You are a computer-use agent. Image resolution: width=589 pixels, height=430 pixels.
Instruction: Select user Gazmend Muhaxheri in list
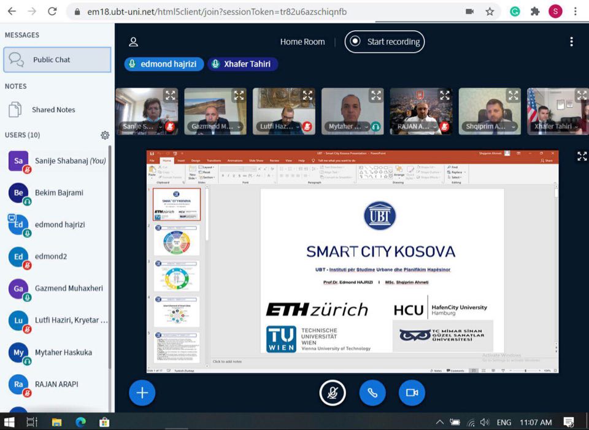tap(56, 289)
